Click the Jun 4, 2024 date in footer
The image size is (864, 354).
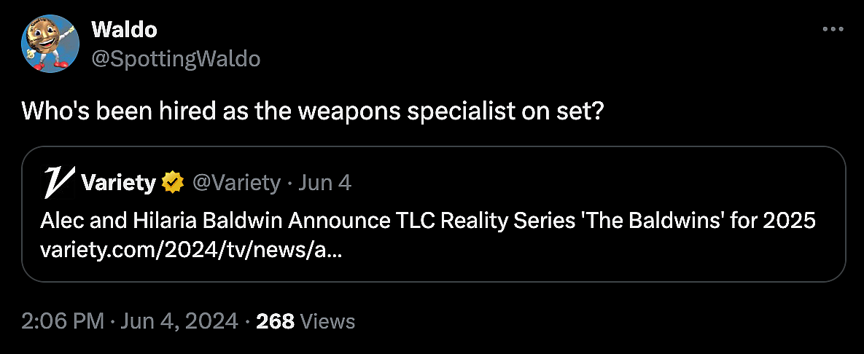178,320
